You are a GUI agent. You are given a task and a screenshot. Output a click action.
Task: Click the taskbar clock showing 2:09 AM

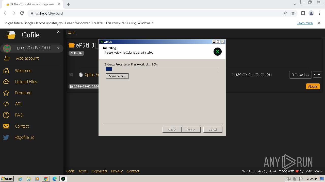(312, 179)
